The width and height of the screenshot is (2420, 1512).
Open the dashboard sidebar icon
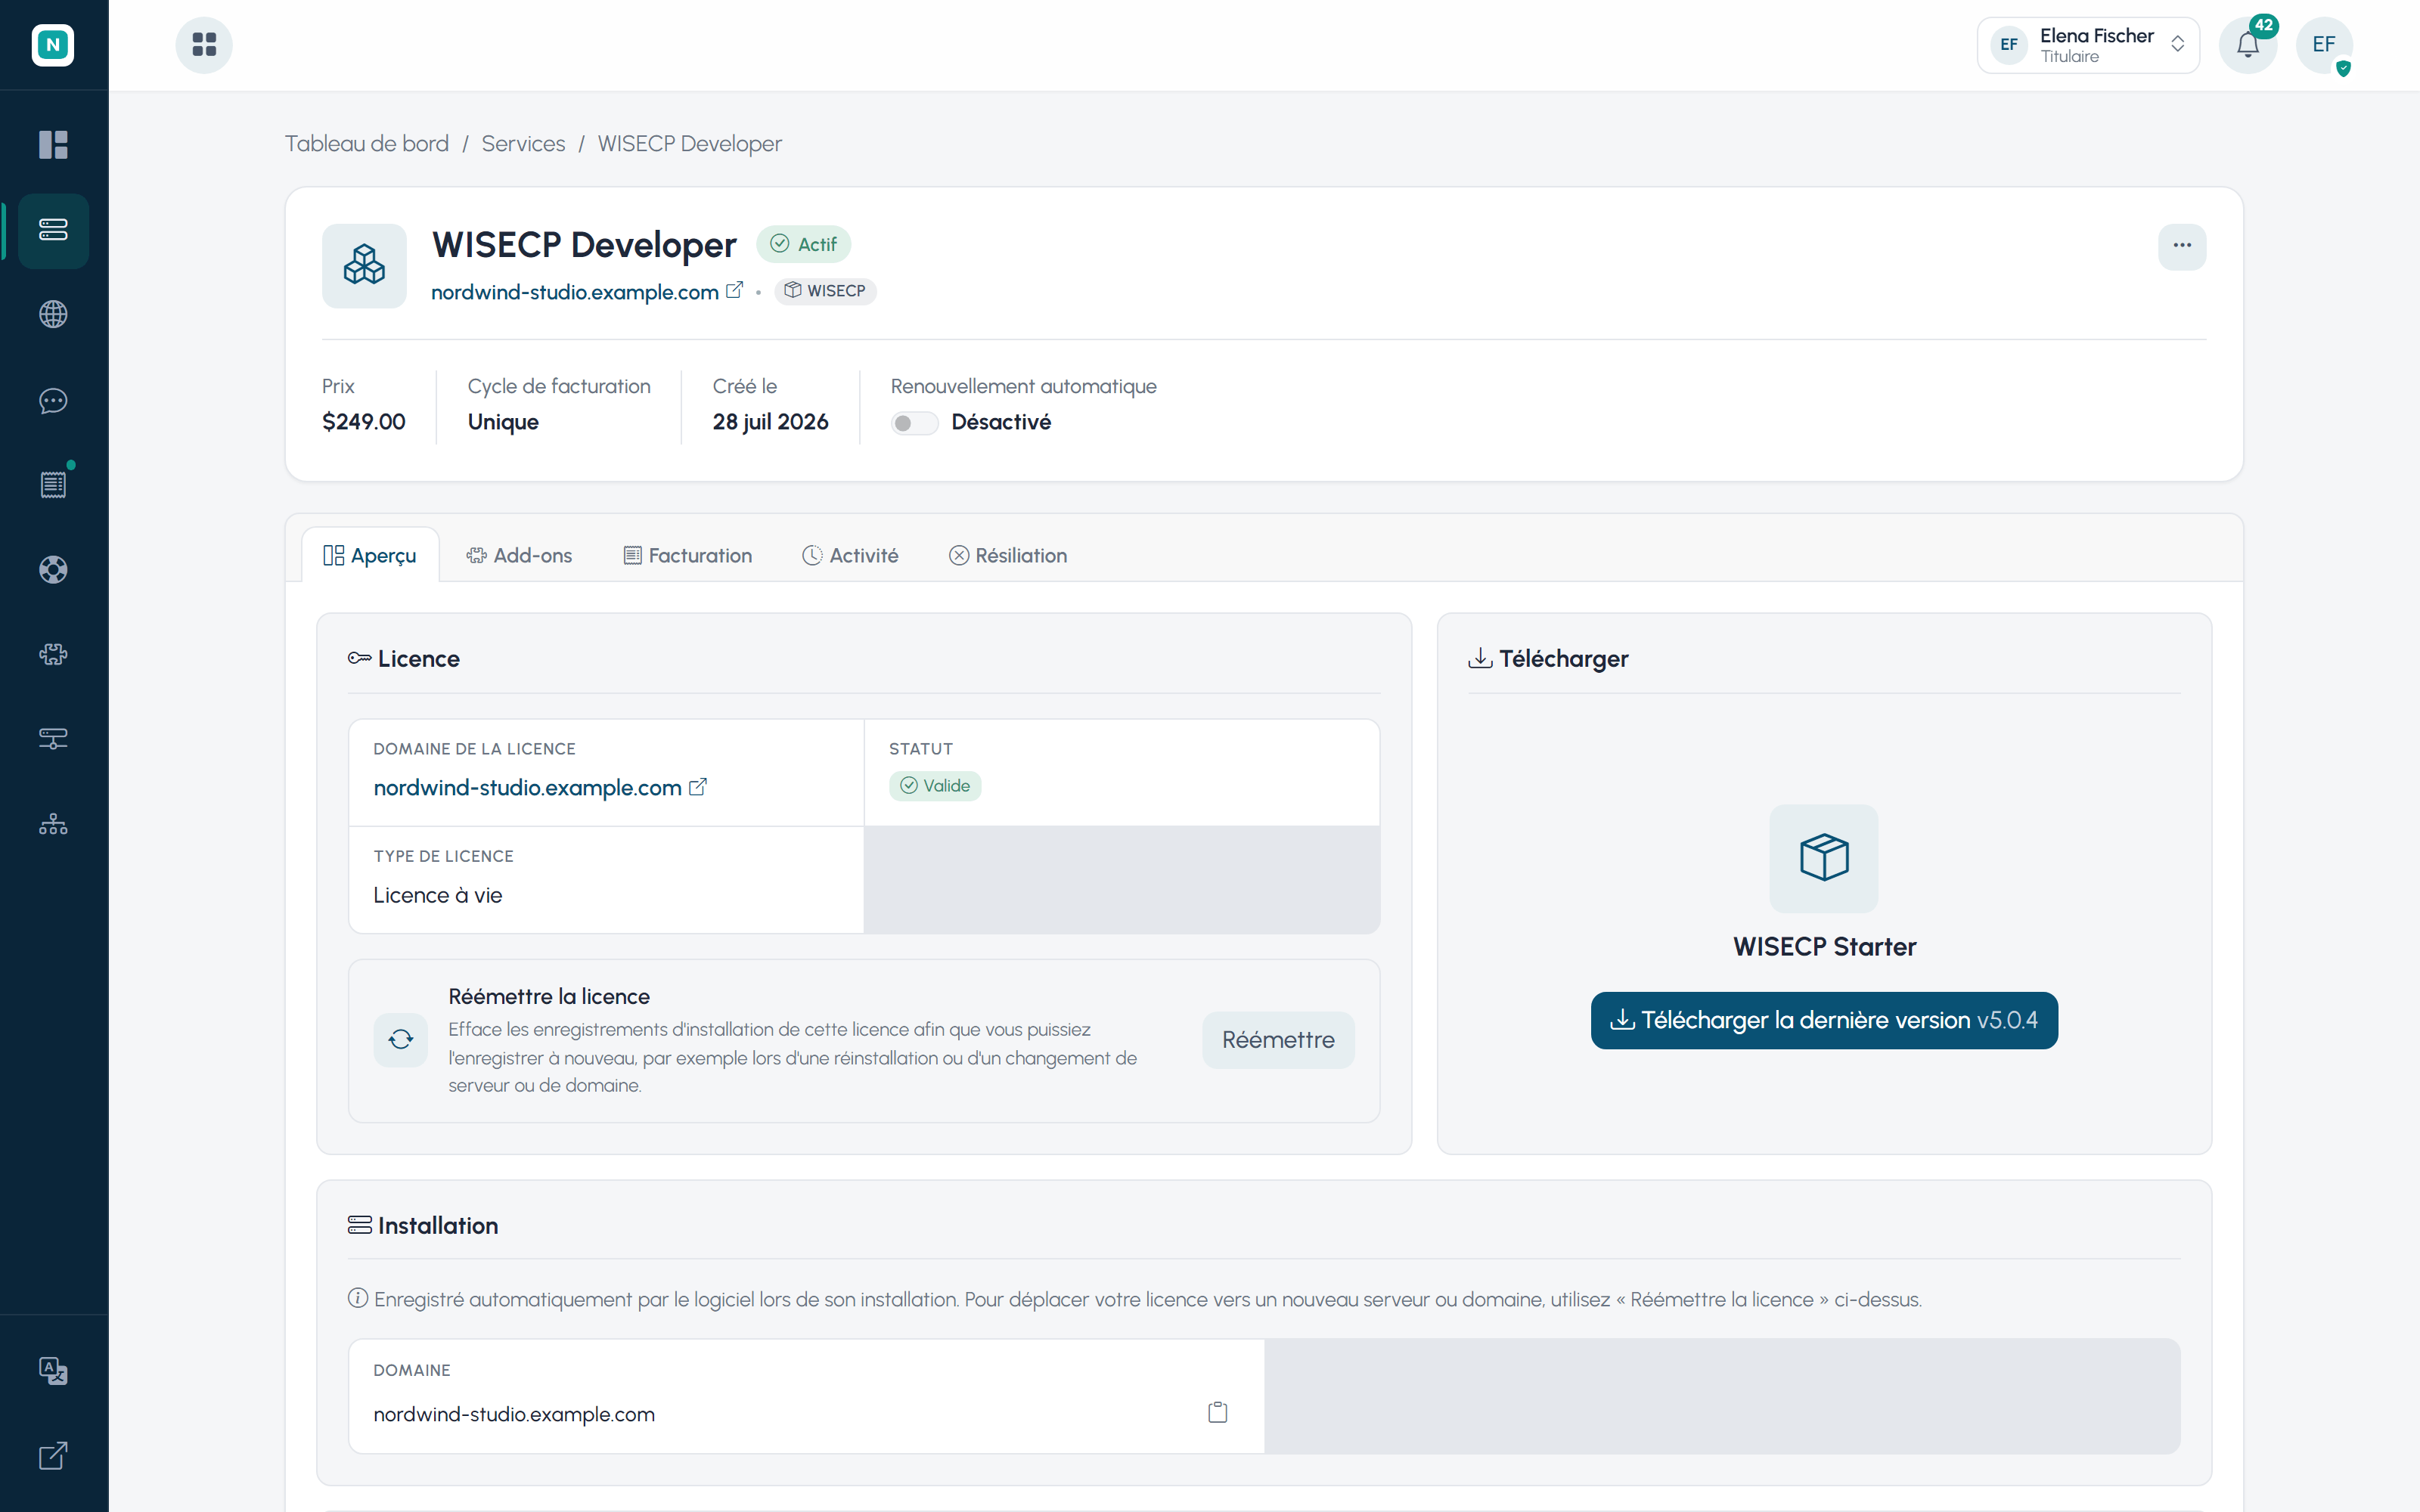point(53,145)
